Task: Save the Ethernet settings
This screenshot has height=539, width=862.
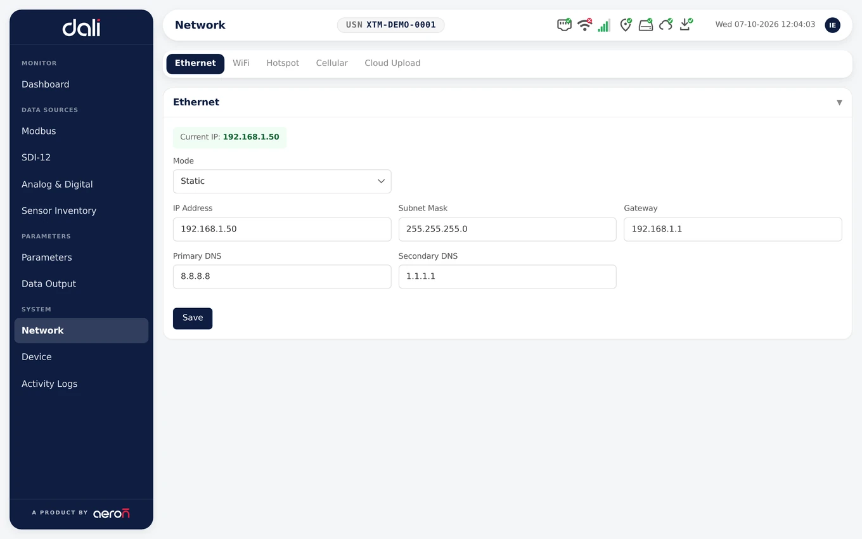Action: (193, 318)
